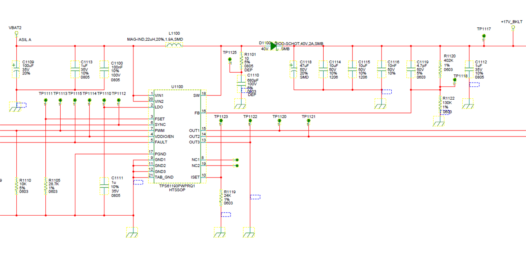Select the VIN1 pin label
The image size is (526, 255).
tap(159, 95)
